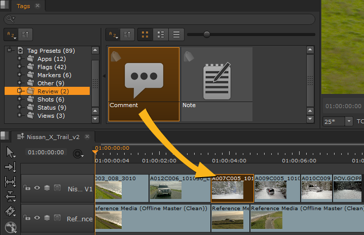Select the Status tag preset folder
The width and height of the screenshot is (364, 235).
(x=52, y=108)
